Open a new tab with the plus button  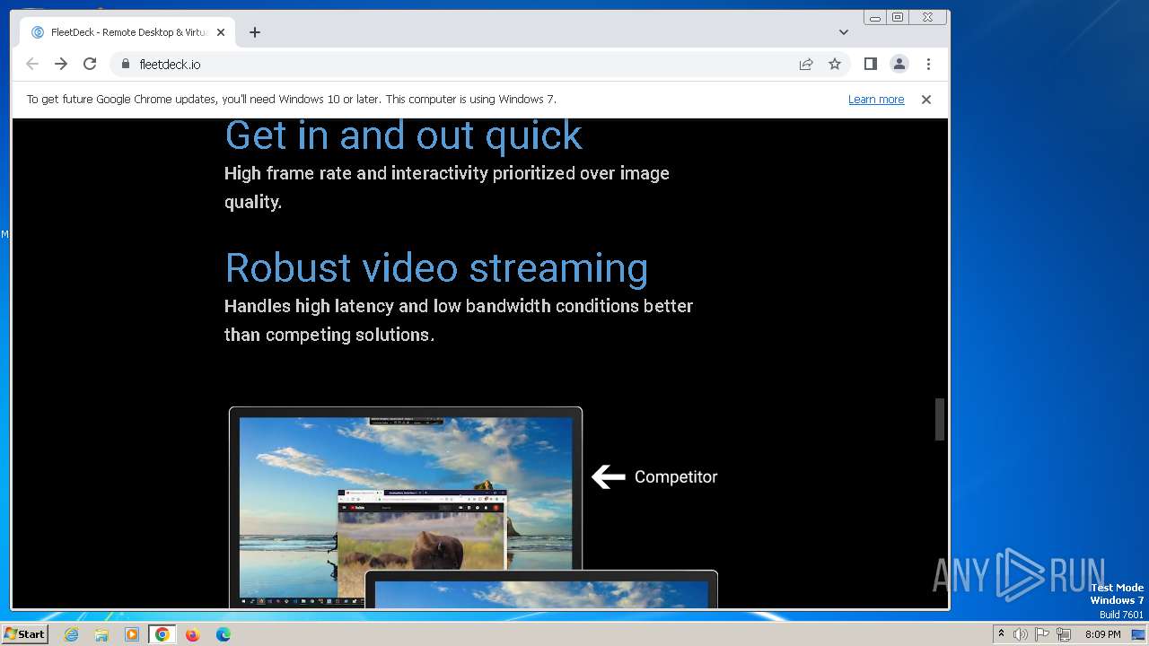click(255, 32)
